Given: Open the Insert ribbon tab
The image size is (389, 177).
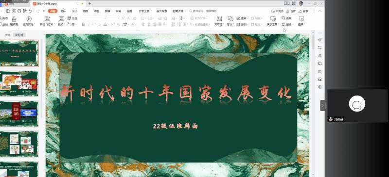Looking at the screenshot, I should pyautogui.click(x=64, y=11).
